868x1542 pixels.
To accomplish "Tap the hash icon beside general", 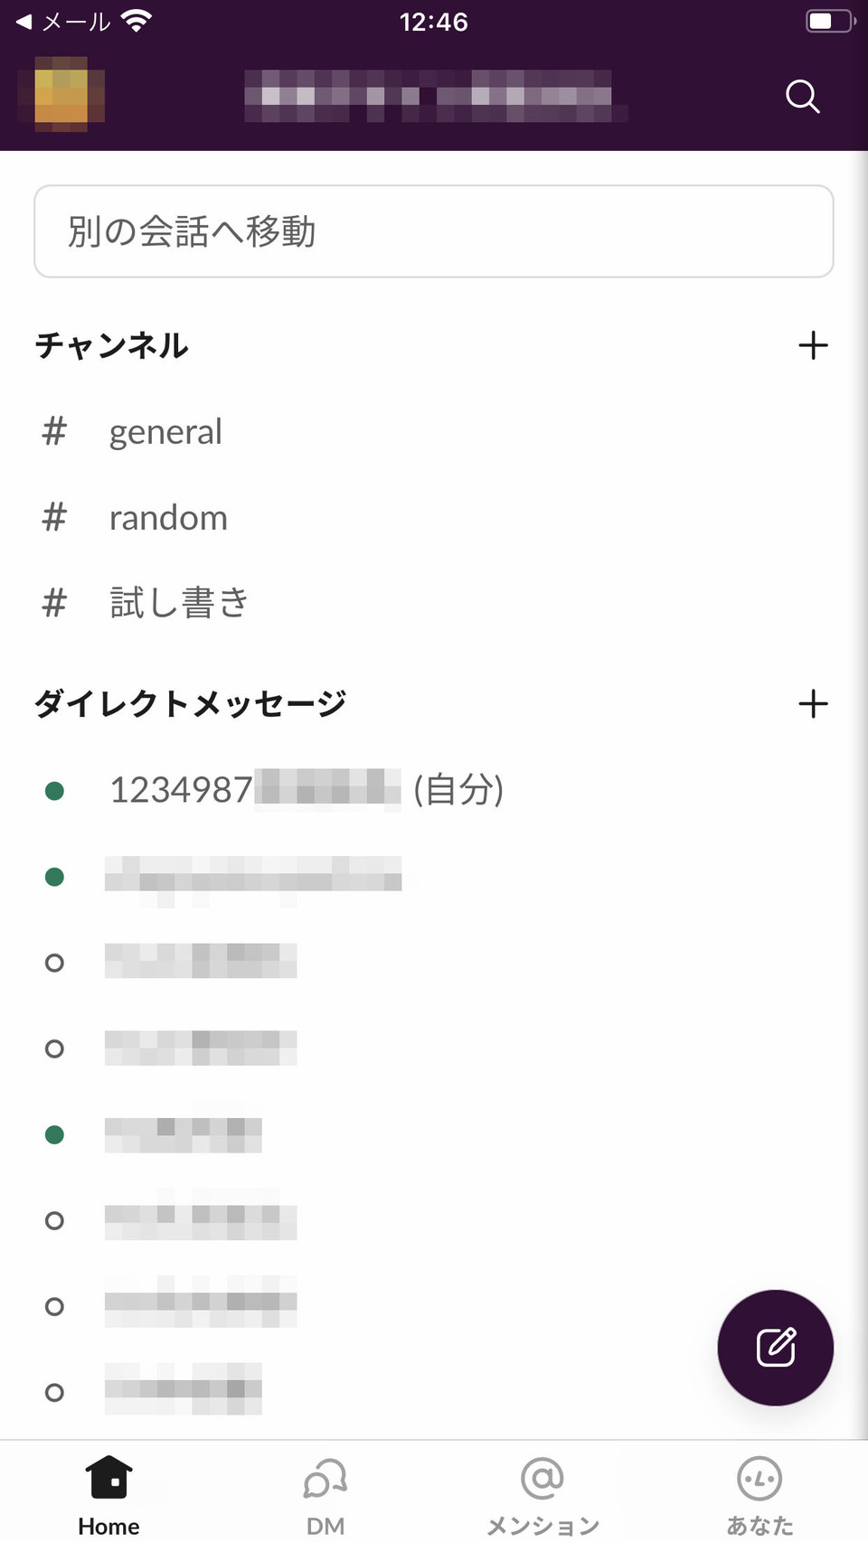I will click(54, 432).
